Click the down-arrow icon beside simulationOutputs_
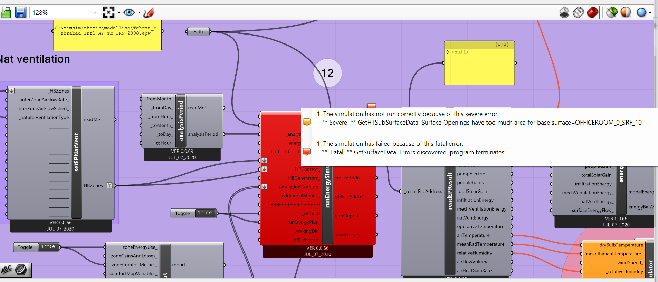This screenshot has width=658, height=282. coord(264,187)
